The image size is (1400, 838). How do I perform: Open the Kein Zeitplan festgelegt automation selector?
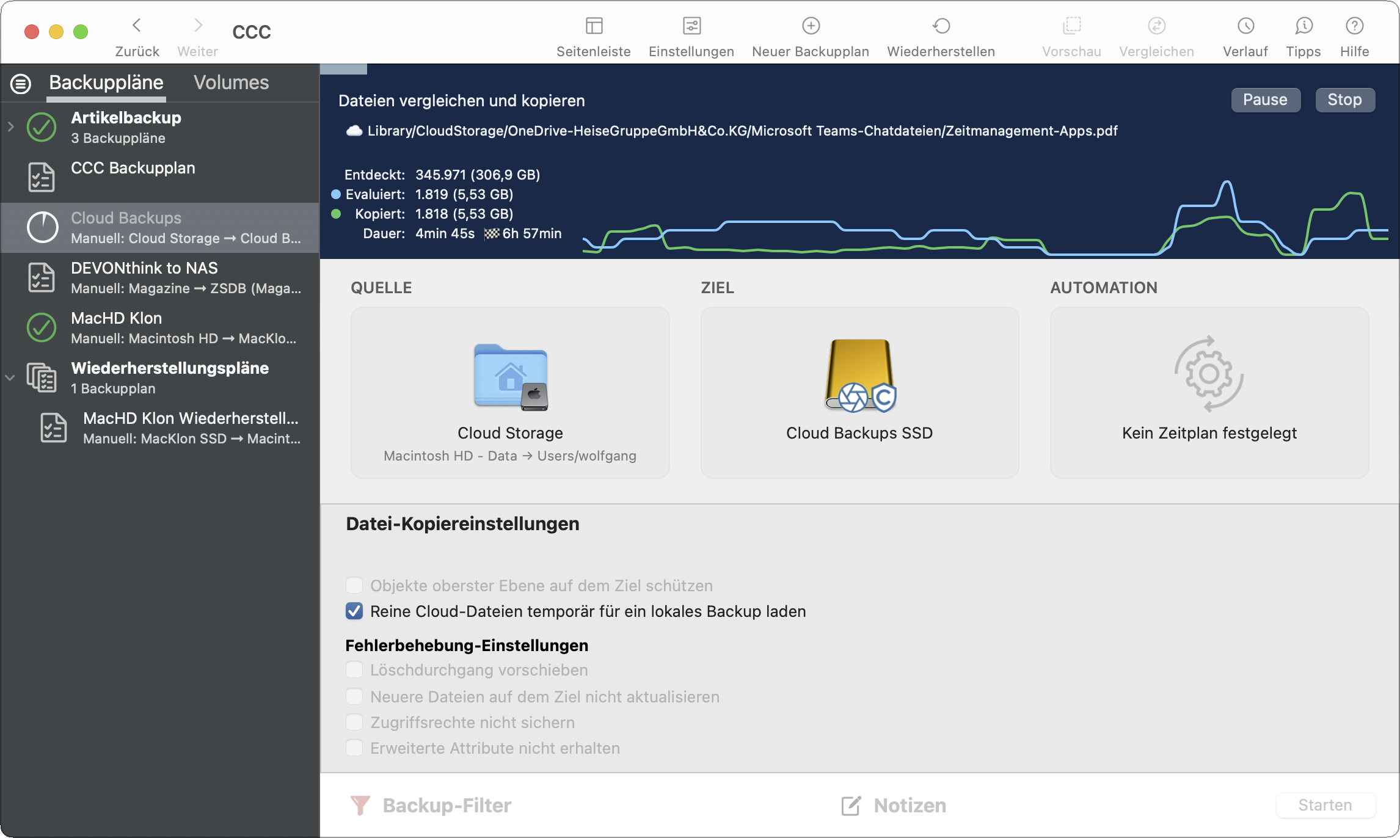coord(1209,392)
